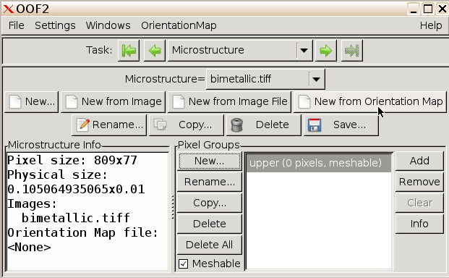Screen dimensions: 449x278
Task: Create a new pixel group
Action: [x=210, y=161]
